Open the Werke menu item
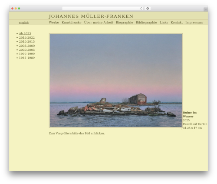Image resolution: width=217 pixels, height=184 pixels. pos(54,23)
